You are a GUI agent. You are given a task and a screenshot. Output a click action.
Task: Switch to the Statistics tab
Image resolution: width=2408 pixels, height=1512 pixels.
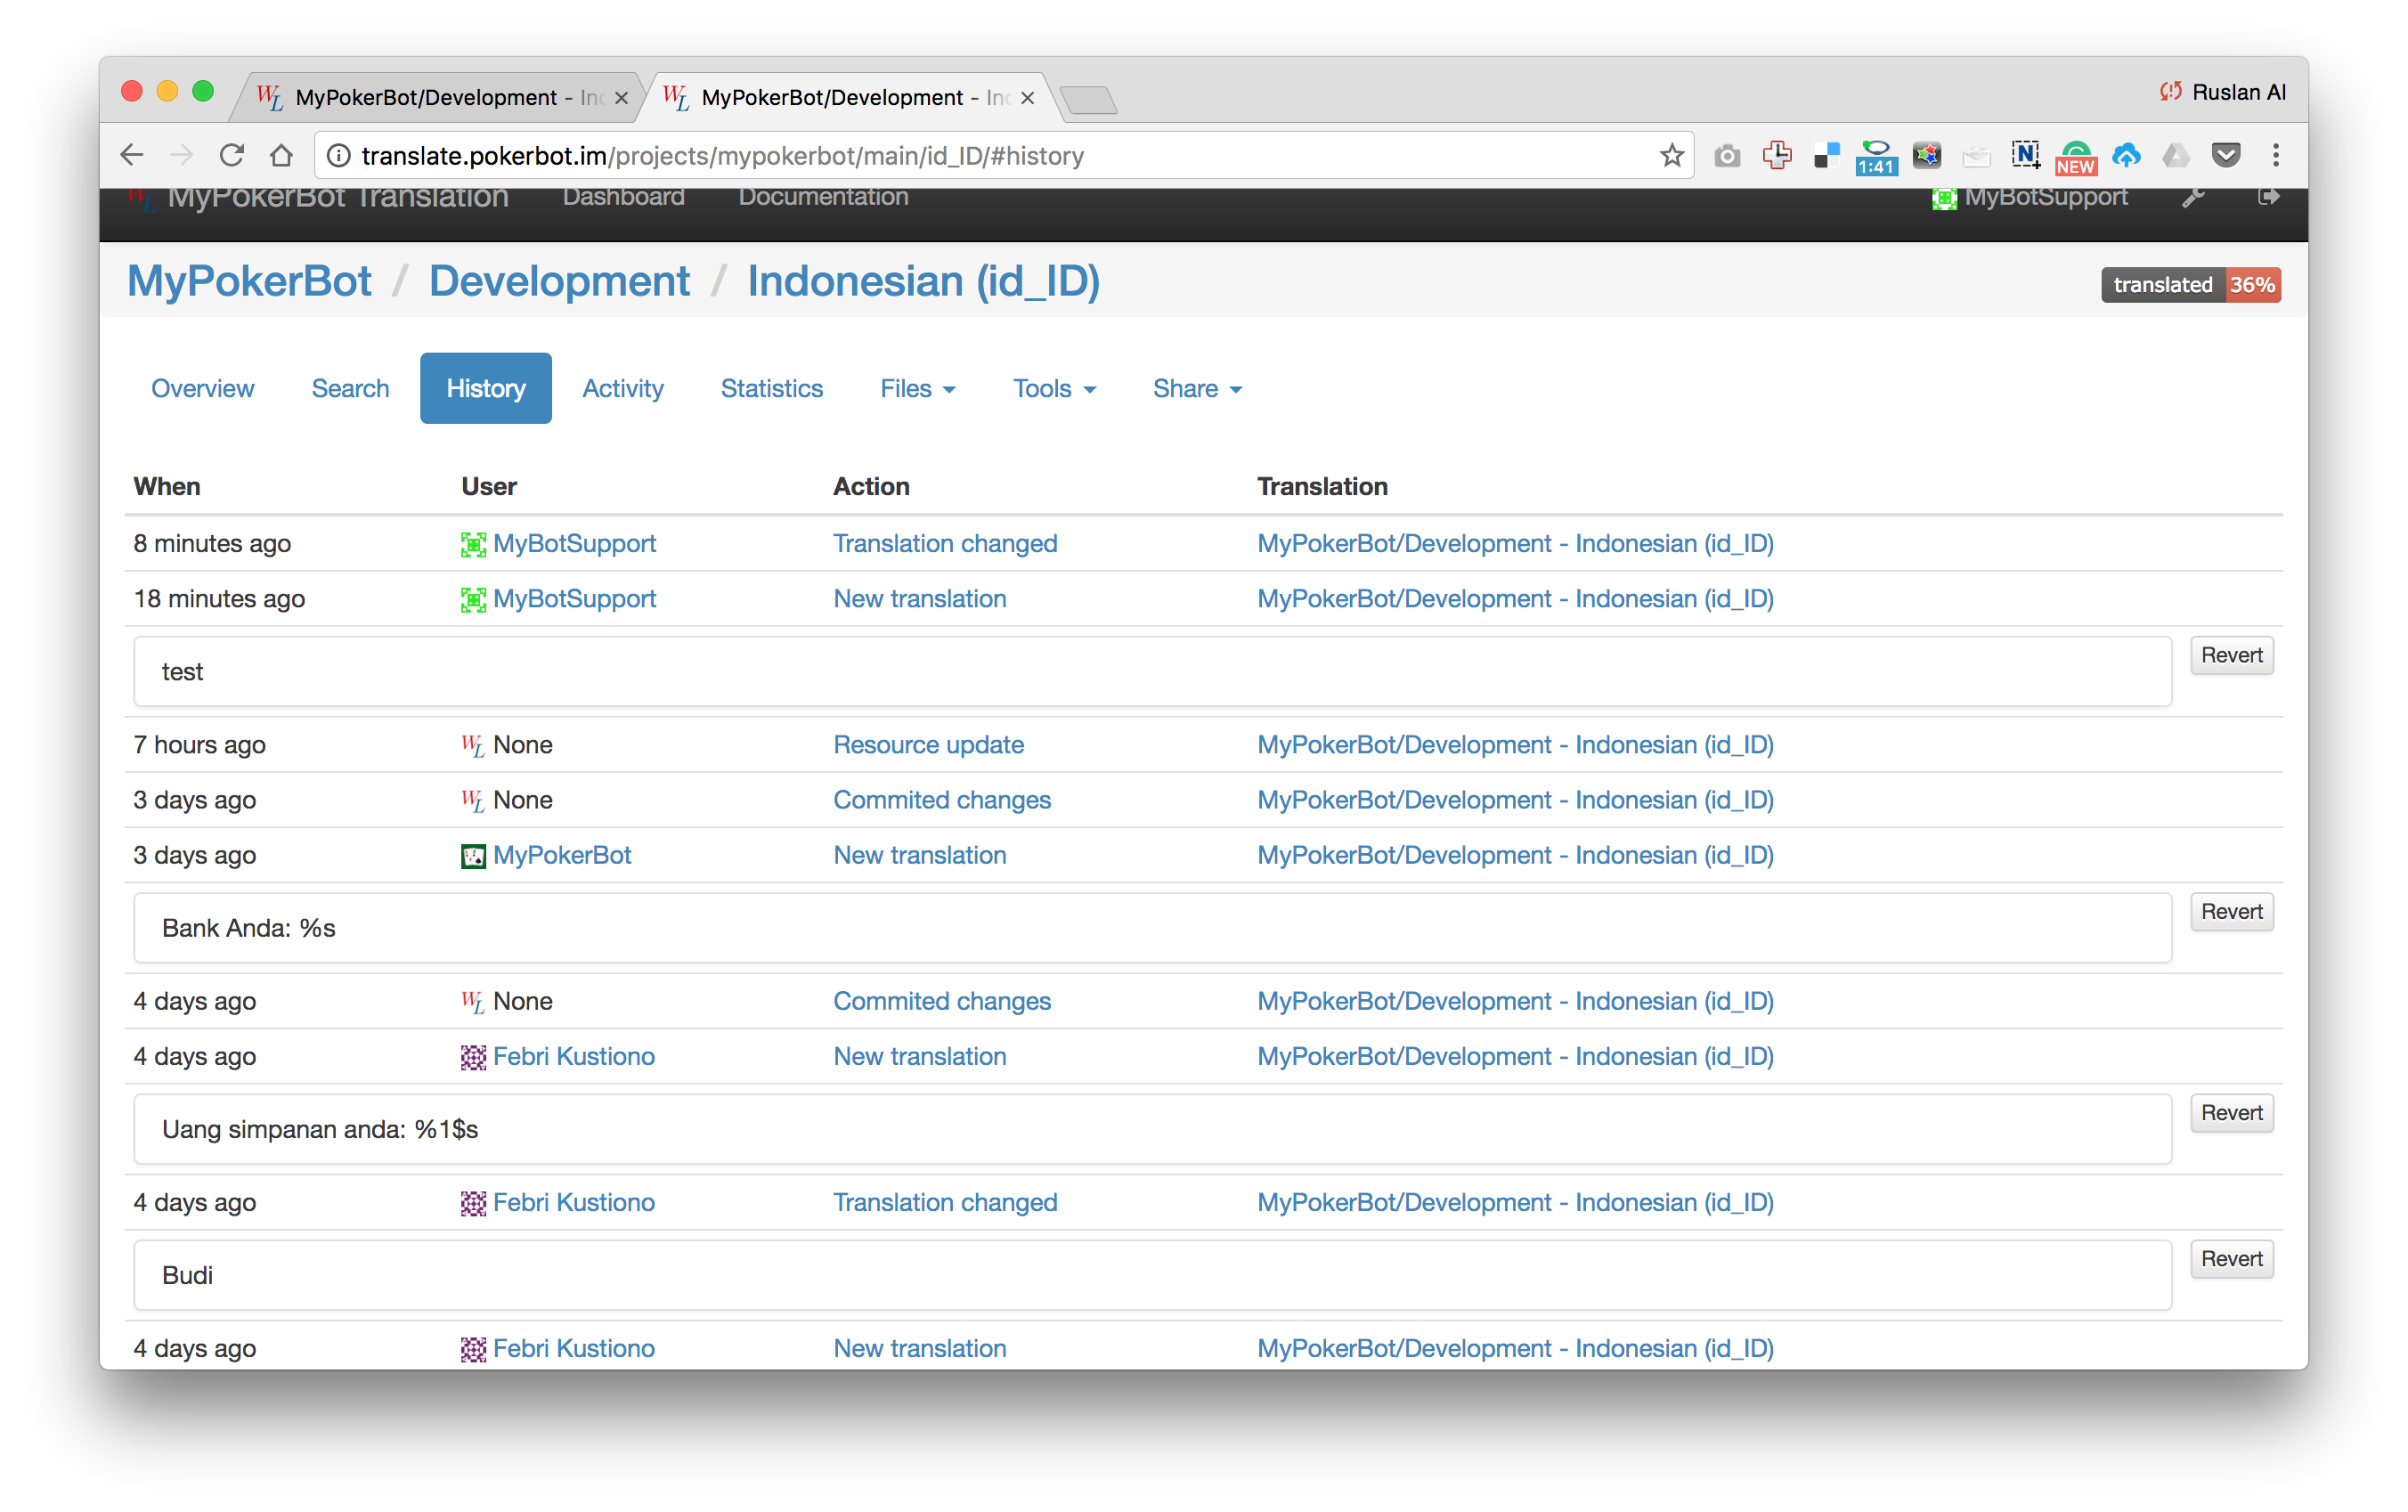click(x=771, y=389)
